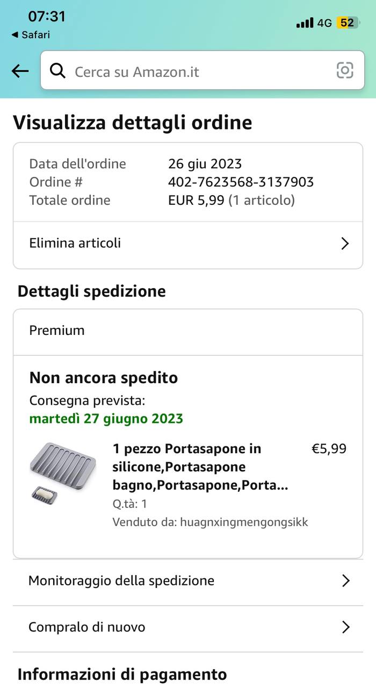Tap the back arrow icon
This screenshot has height=688, width=376.
coord(20,70)
